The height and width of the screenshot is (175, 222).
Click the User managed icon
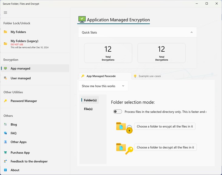(5, 78)
